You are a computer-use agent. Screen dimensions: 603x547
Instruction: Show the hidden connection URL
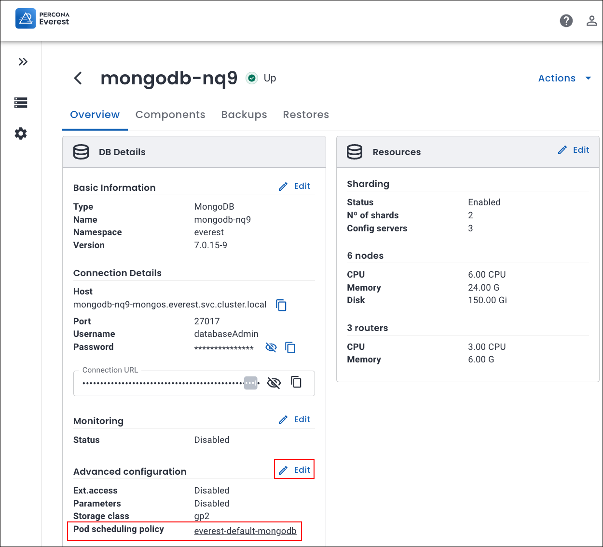pyautogui.click(x=274, y=383)
